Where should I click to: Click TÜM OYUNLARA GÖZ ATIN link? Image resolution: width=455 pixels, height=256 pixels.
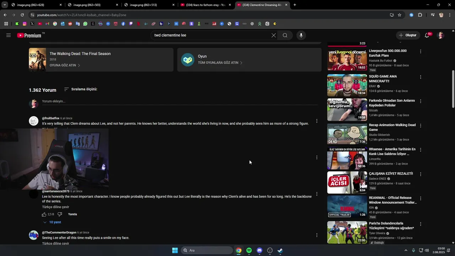coord(220,63)
